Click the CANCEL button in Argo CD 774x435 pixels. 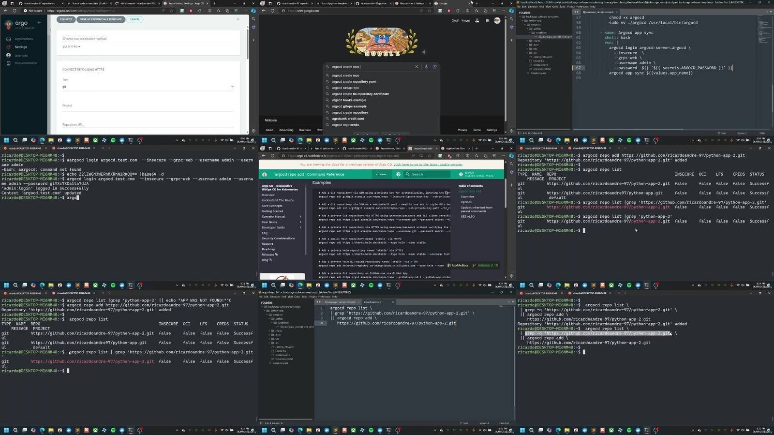[134, 19]
